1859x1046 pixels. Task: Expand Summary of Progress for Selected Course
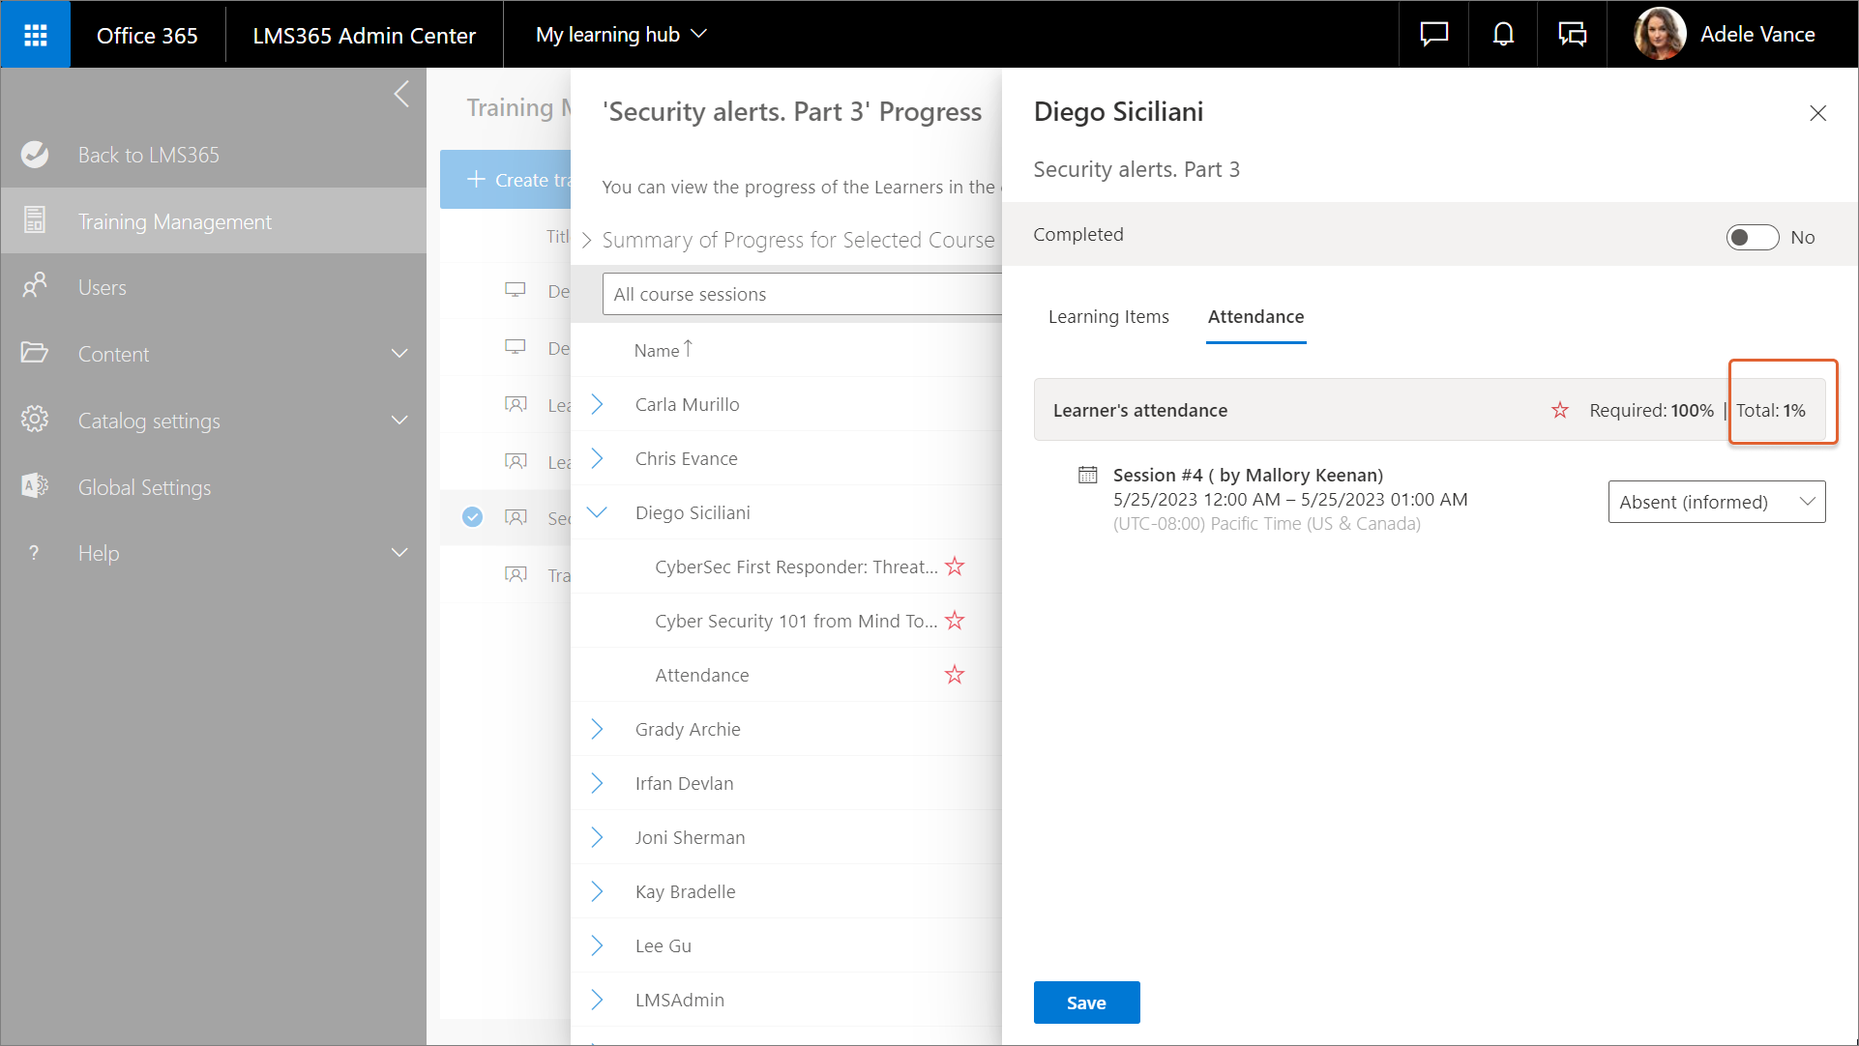[x=587, y=240]
